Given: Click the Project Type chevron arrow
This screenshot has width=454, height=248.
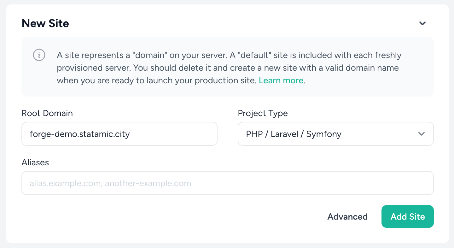Looking at the screenshot, I should pos(422,134).
